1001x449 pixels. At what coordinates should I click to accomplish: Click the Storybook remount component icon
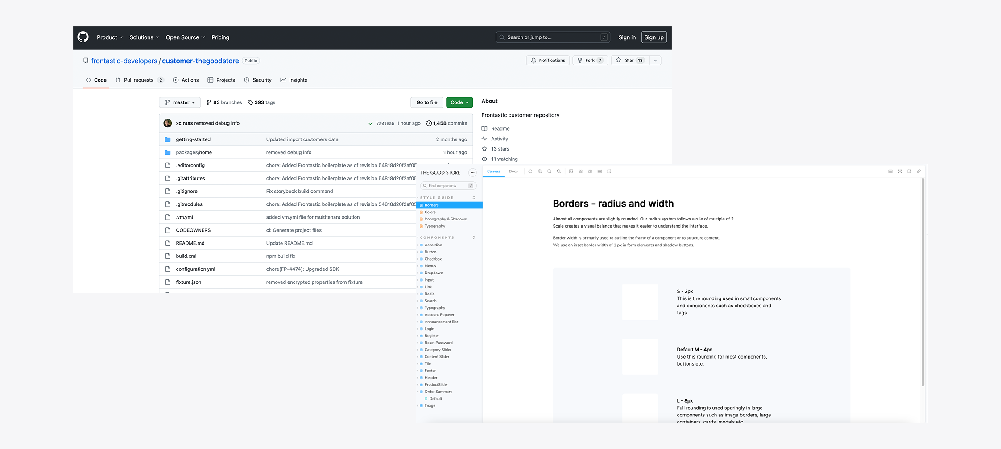click(530, 171)
